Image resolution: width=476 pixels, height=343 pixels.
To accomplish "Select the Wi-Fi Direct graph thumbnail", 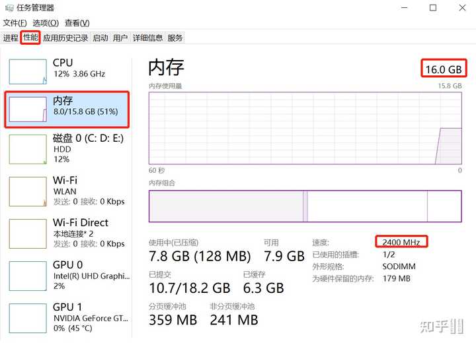I will tap(28, 234).
